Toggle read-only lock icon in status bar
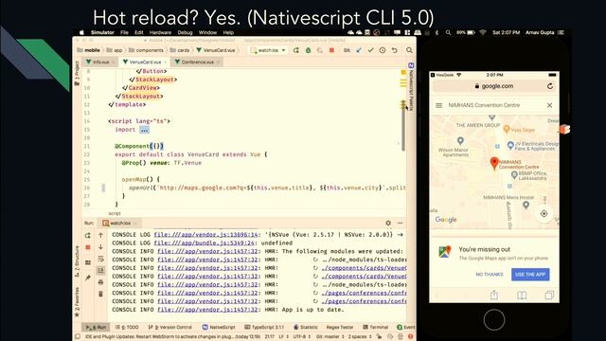The width and height of the screenshot is (606, 341). pyautogui.click(x=379, y=337)
